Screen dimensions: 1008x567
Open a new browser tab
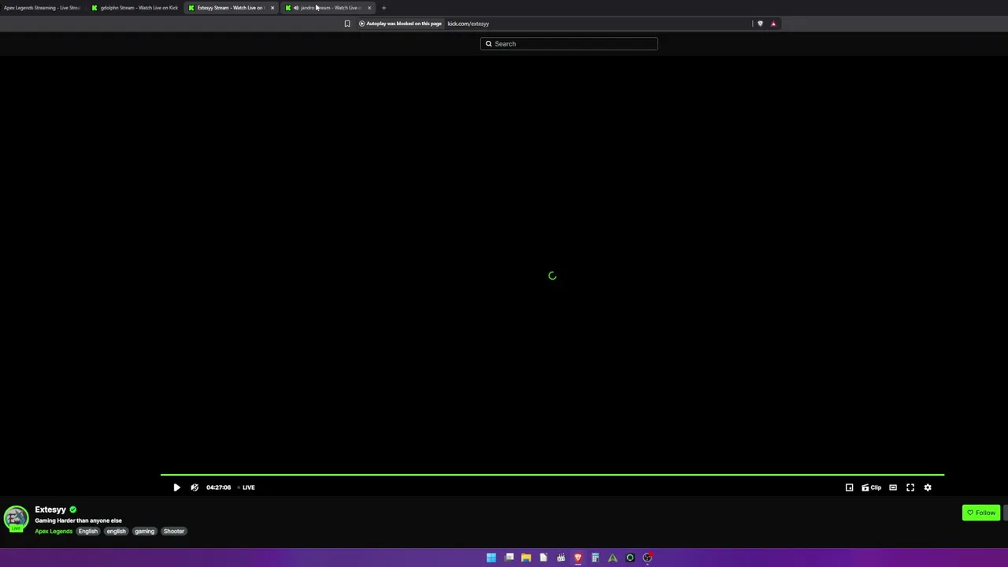[x=384, y=8]
